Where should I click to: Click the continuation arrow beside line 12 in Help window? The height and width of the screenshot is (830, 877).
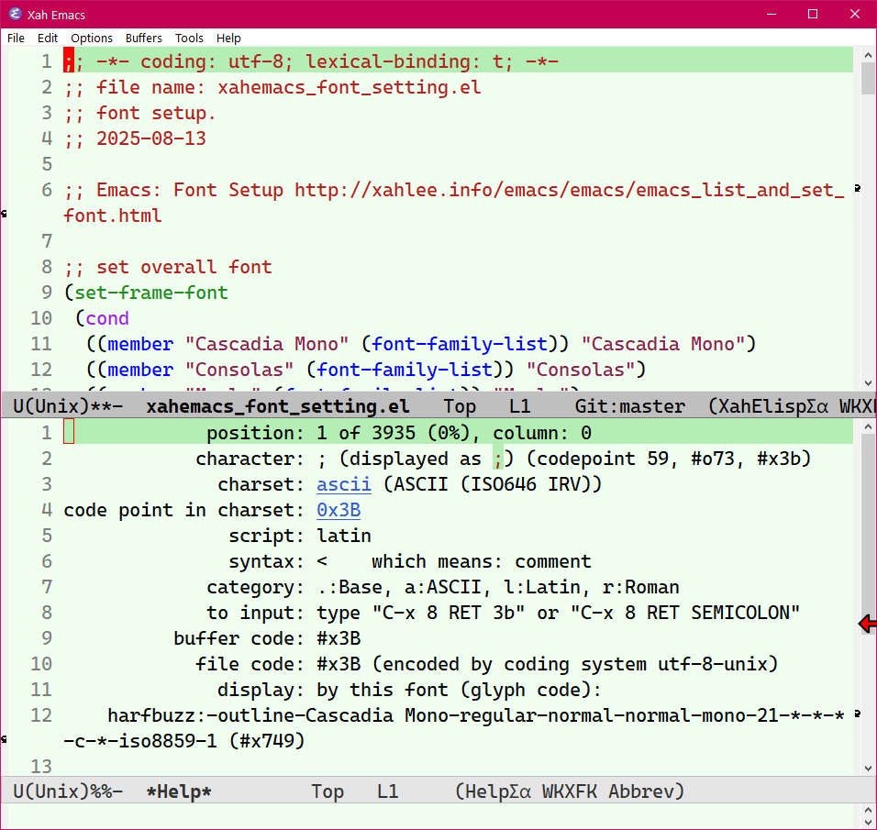856,714
